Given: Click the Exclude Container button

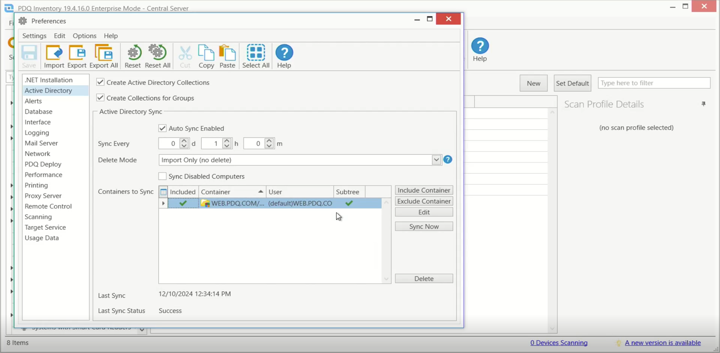Looking at the screenshot, I should (424, 201).
